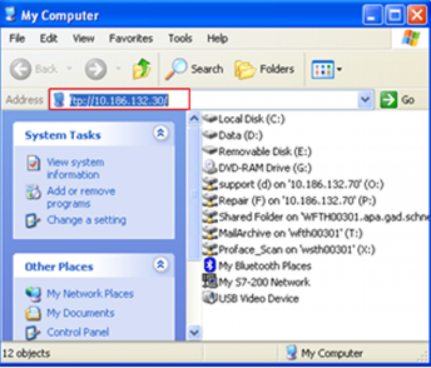431x368 pixels.
Task: Click the 'USB Video Device' label
Action: tap(259, 298)
